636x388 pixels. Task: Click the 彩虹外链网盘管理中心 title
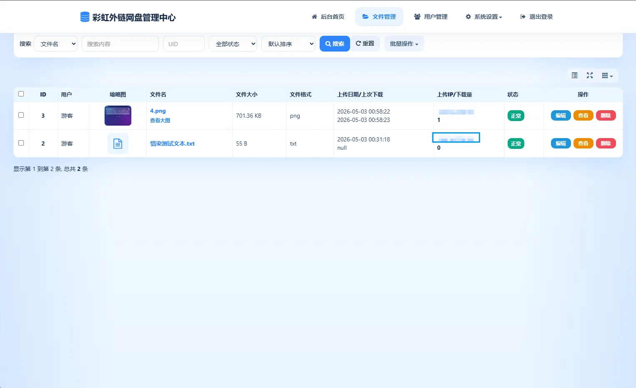(134, 17)
